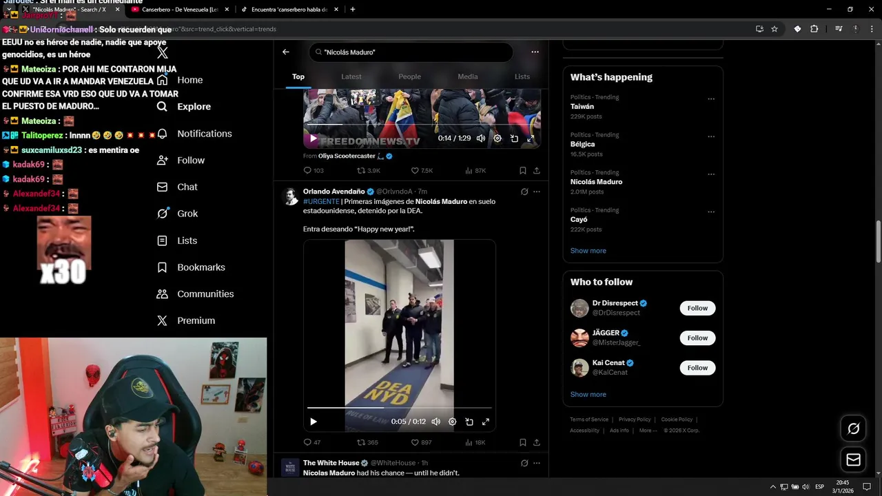The height and width of the screenshot is (496, 882).
Task: Open floating Grok button at bottom right
Action: [x=853, y=428]
